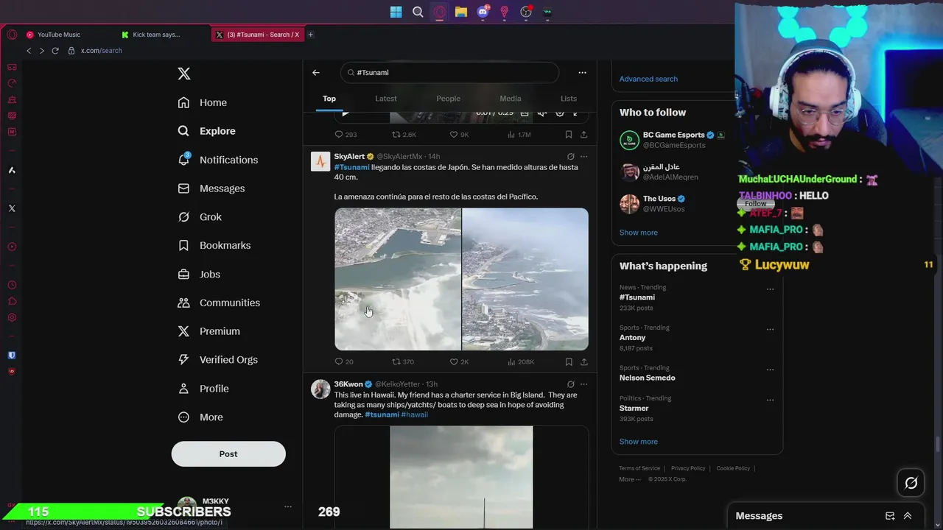The width and height of the screenshot is (943, 530).
Task: Click the white Post button
Action: click(x=228, y=454)
